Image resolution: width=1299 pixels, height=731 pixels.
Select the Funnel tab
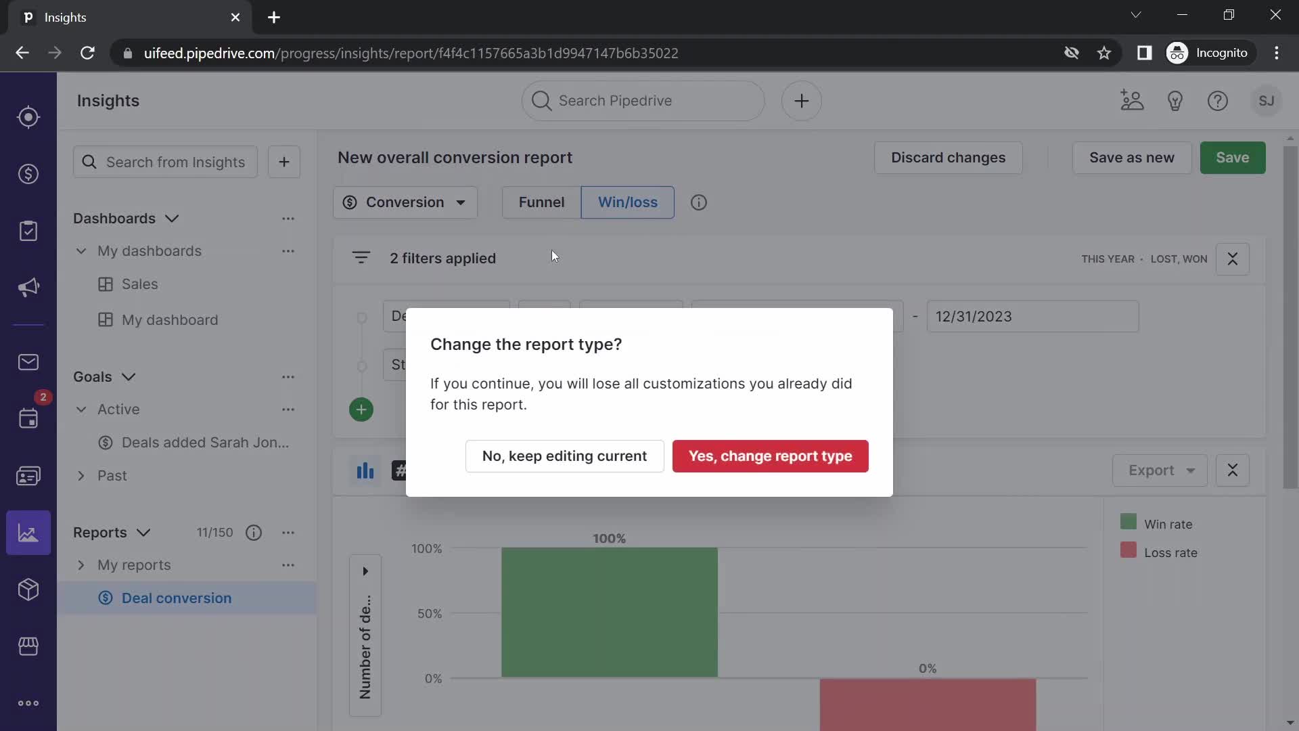click(x=540, y=202)
